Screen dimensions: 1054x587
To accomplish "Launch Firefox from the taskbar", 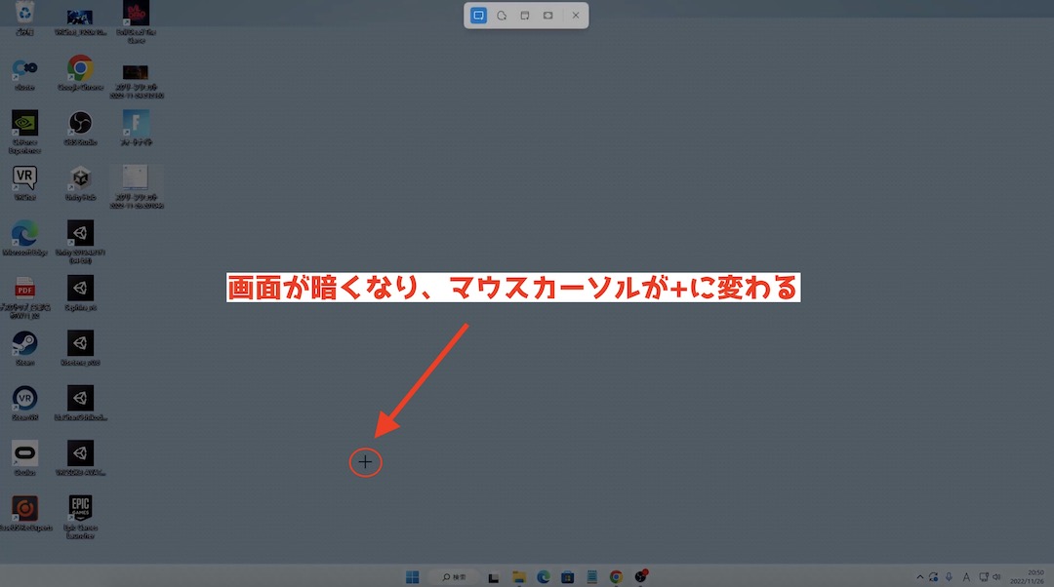I will coord(641,575).
